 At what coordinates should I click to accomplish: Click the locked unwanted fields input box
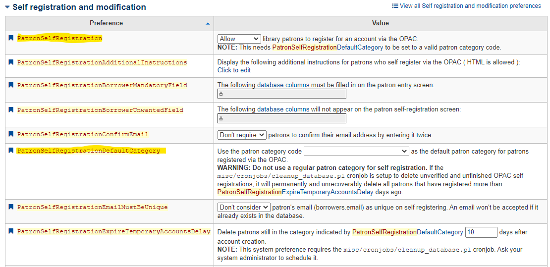tap(281, 118)
